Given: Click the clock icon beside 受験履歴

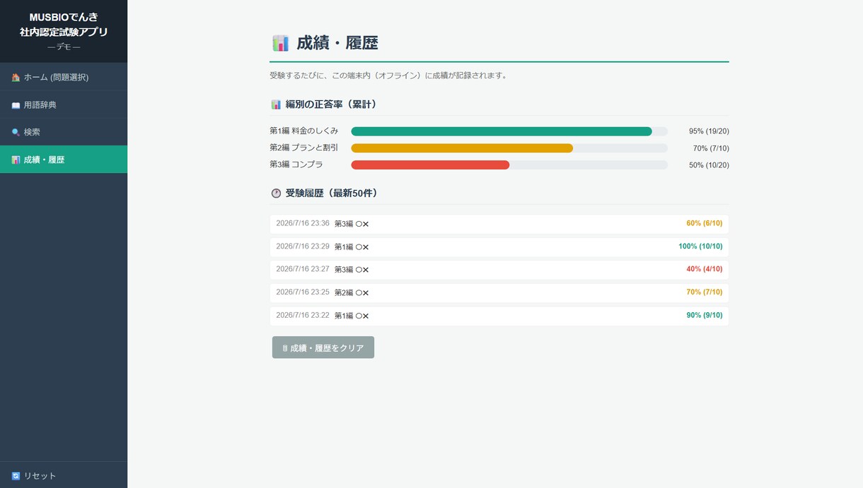Looking at the screenshot, I should 276,193.
